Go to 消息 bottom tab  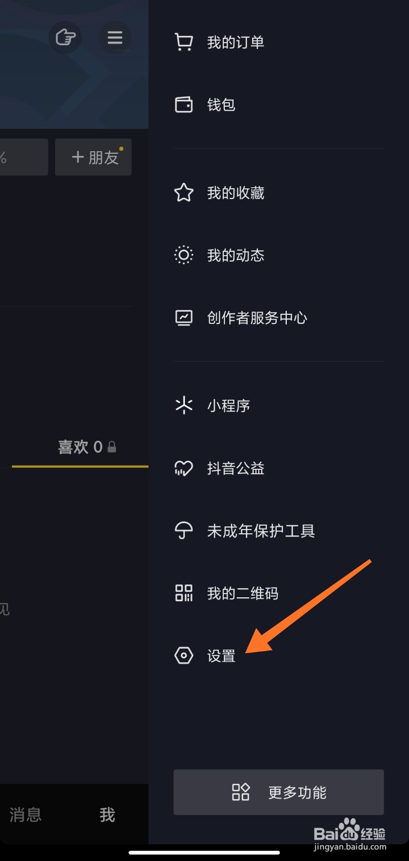tap(25, 815)
